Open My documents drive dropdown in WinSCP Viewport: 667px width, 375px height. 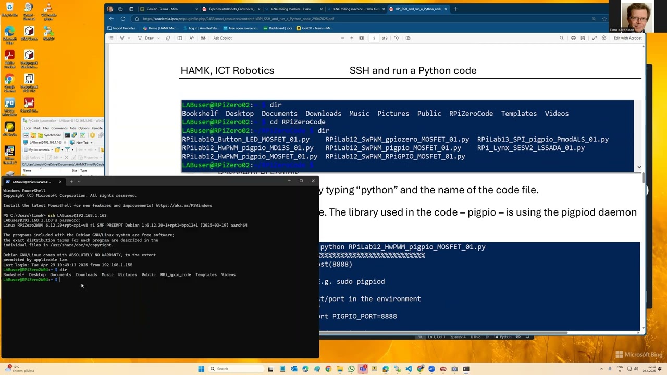pyautogui.click(x=52, y=149)
